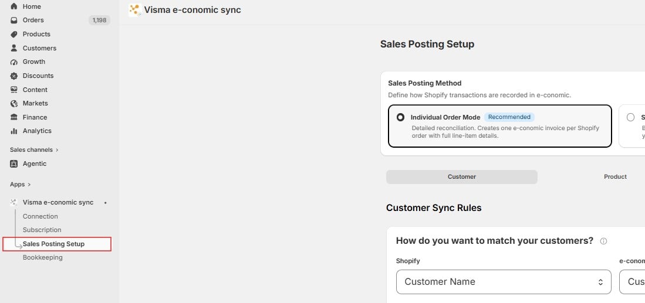This screenshot has height=303, width=645.
Task: Select Individual Order Mode radio button
Action: tap(400, 117)
